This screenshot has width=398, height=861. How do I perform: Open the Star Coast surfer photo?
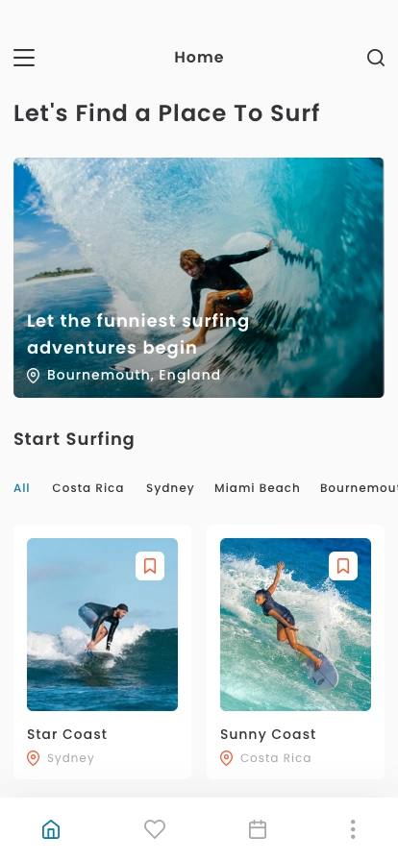coord(102,625)
